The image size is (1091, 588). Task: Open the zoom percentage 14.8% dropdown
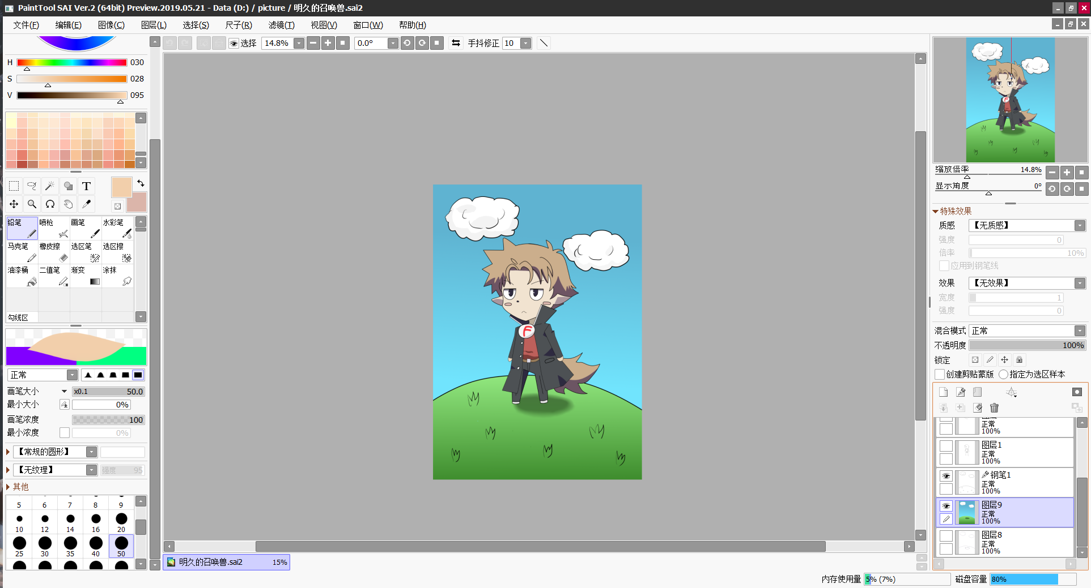[x=299, y=44]
